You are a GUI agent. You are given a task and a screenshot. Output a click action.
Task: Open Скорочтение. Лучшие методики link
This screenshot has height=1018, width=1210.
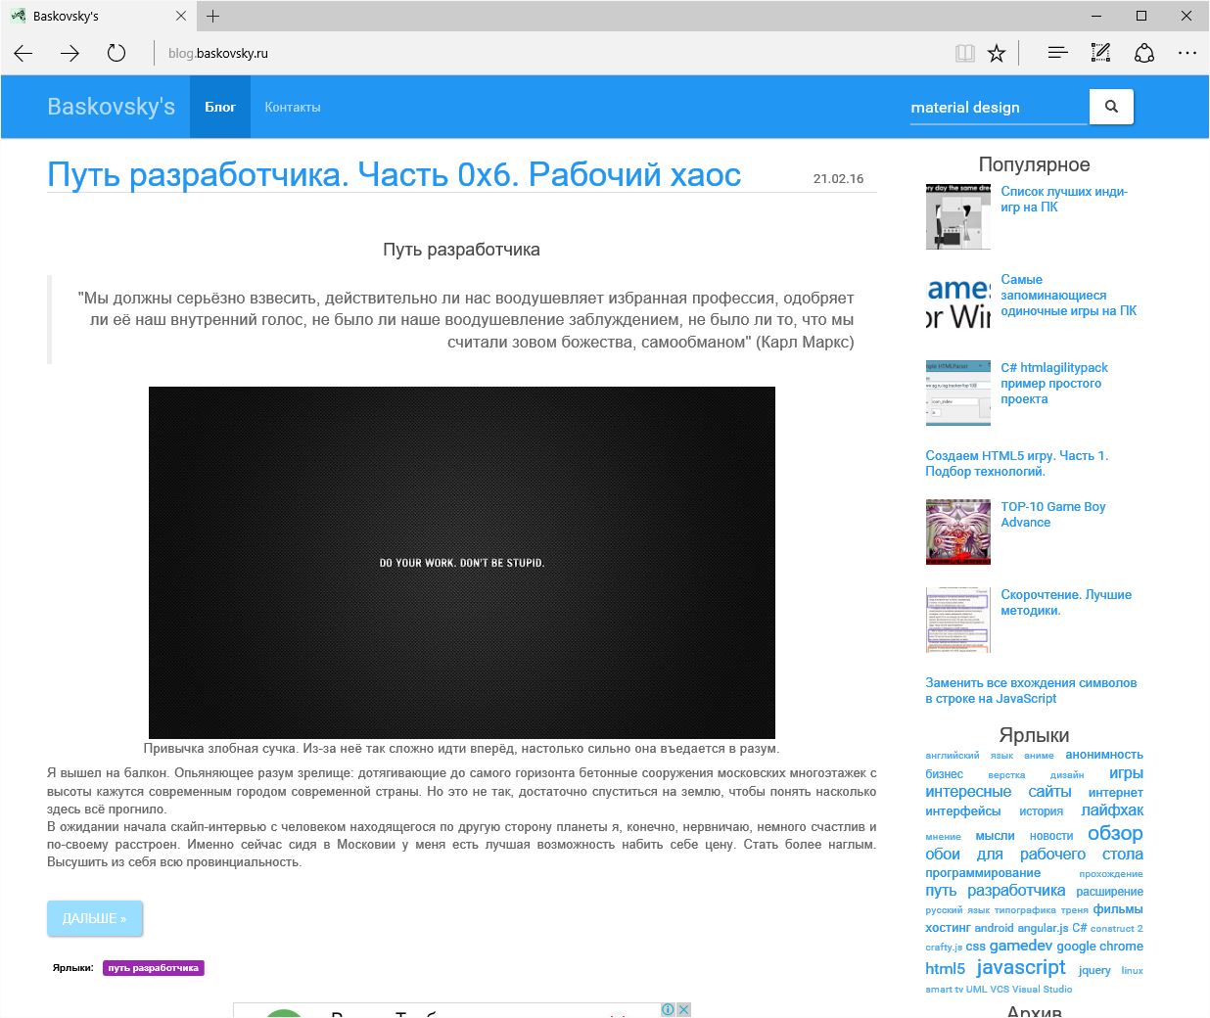tap(1066, 602)
